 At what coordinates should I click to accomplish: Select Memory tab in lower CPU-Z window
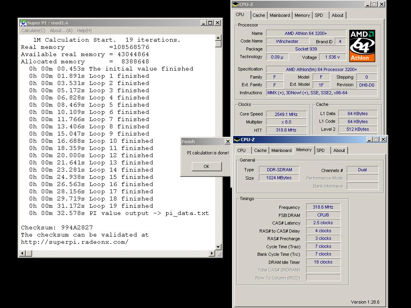tap(304, 150)
